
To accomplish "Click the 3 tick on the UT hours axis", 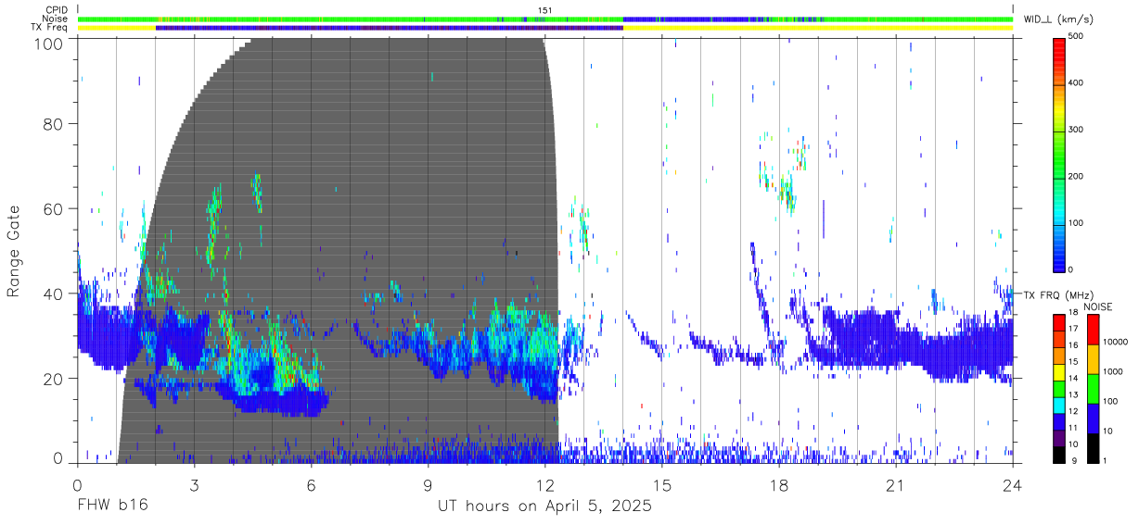I will click(x=194, y=483).
